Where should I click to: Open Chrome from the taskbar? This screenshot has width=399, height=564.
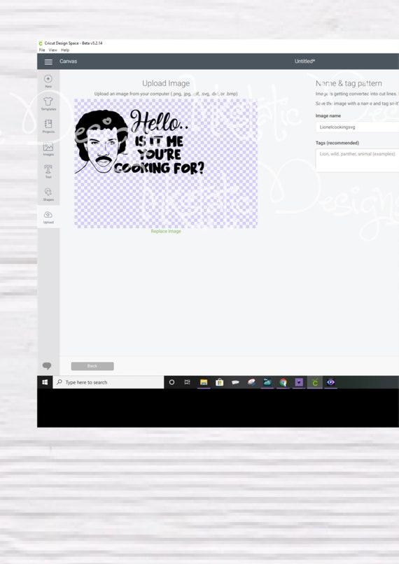(x=283, y=382)
